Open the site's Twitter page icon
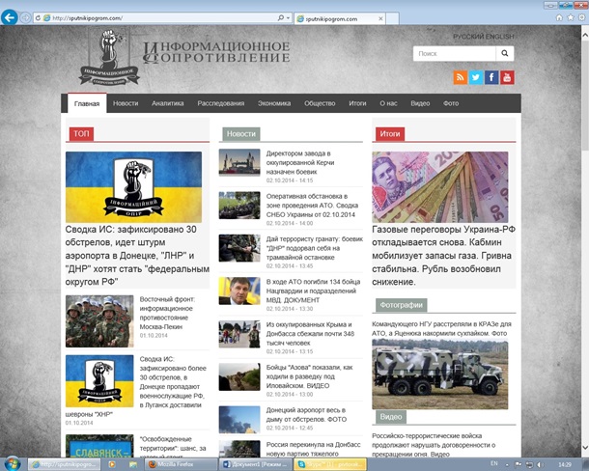 pyautogui.click(x=476, y=77)
